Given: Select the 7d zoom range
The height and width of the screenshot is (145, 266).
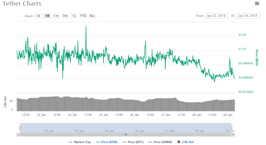Looking at the screenshot, I should [x=47, y=16].
